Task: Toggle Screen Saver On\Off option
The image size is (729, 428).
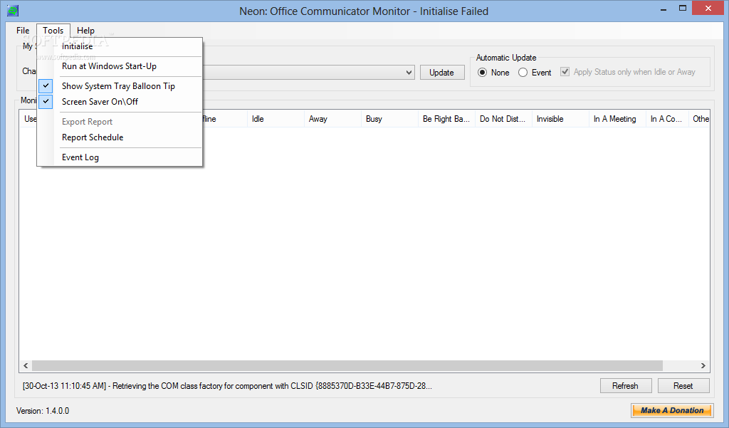Action: [x=120, y=101]
